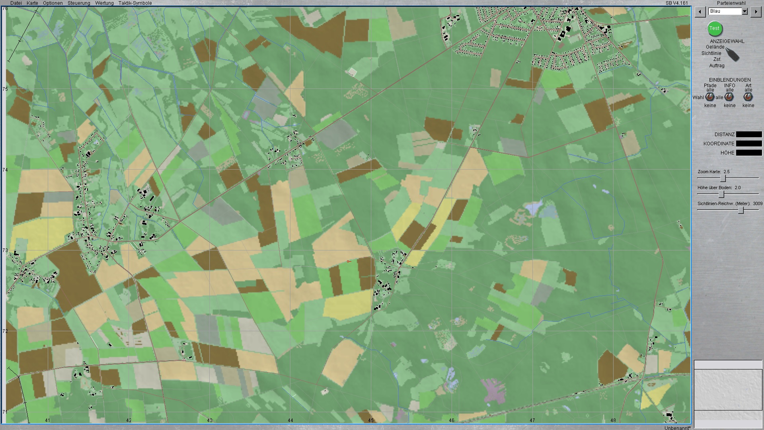
Task: Expand the Optionen menu
Action: (53, 3)
